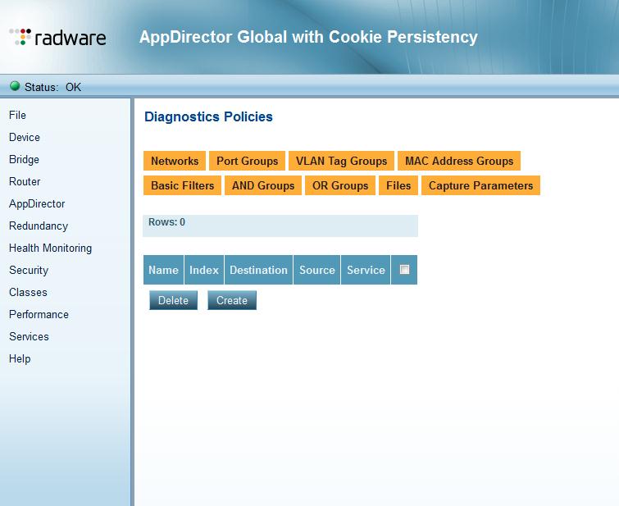Select the Basic Filters tab
This screenshot has width=619, height=506.
tap(182, 185)
